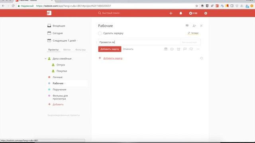The width and height of the screenshot is (255, 143).
Task: Click the red dot of Личные project
Action: pyautogui.click(x=49, y=77)
